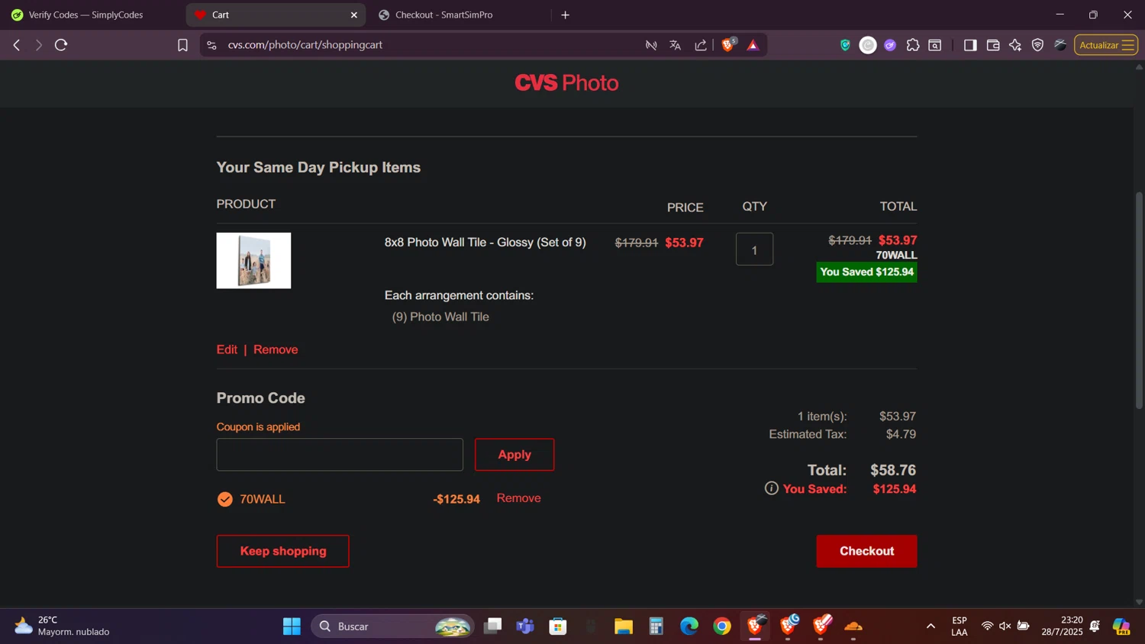Open File Explorer from taskbar

[x=624, y=626]
